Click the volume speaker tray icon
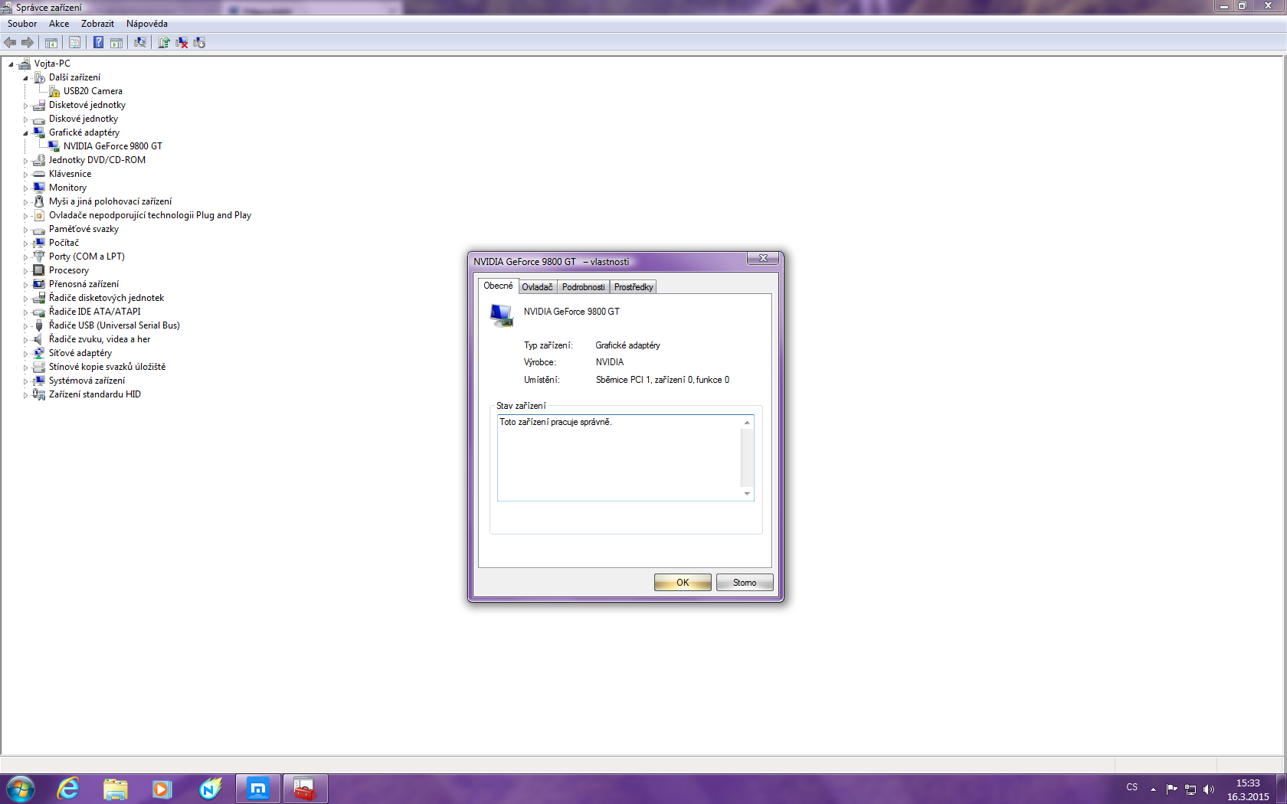 [1209, 789]
